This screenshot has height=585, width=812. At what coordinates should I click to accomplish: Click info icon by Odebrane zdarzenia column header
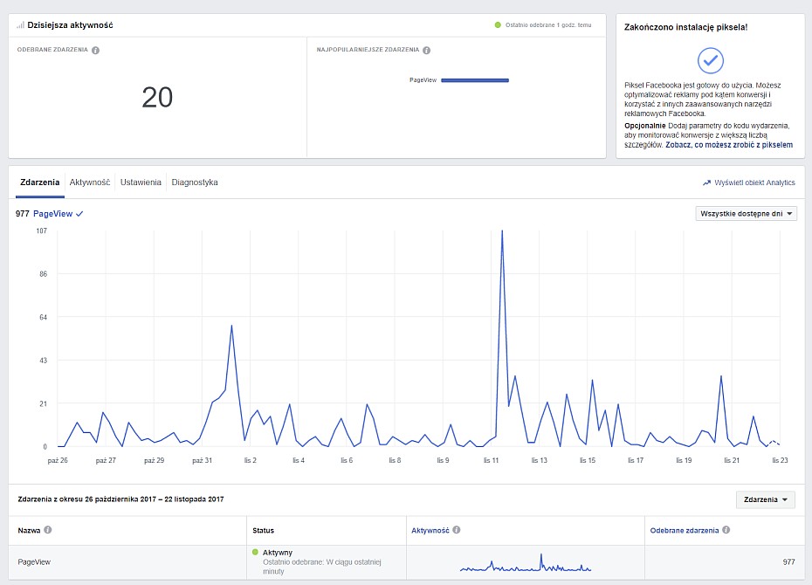(x=726, y=530)
